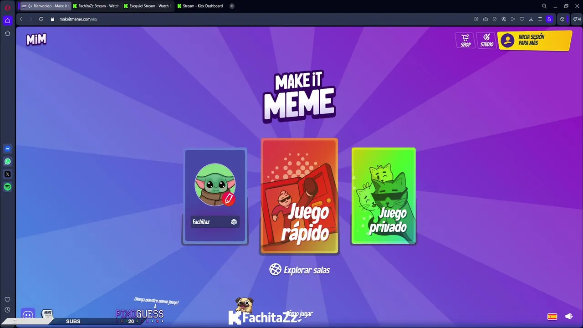Create a Juego privado room
Screen dimensions: 583x328
point(384,196)
